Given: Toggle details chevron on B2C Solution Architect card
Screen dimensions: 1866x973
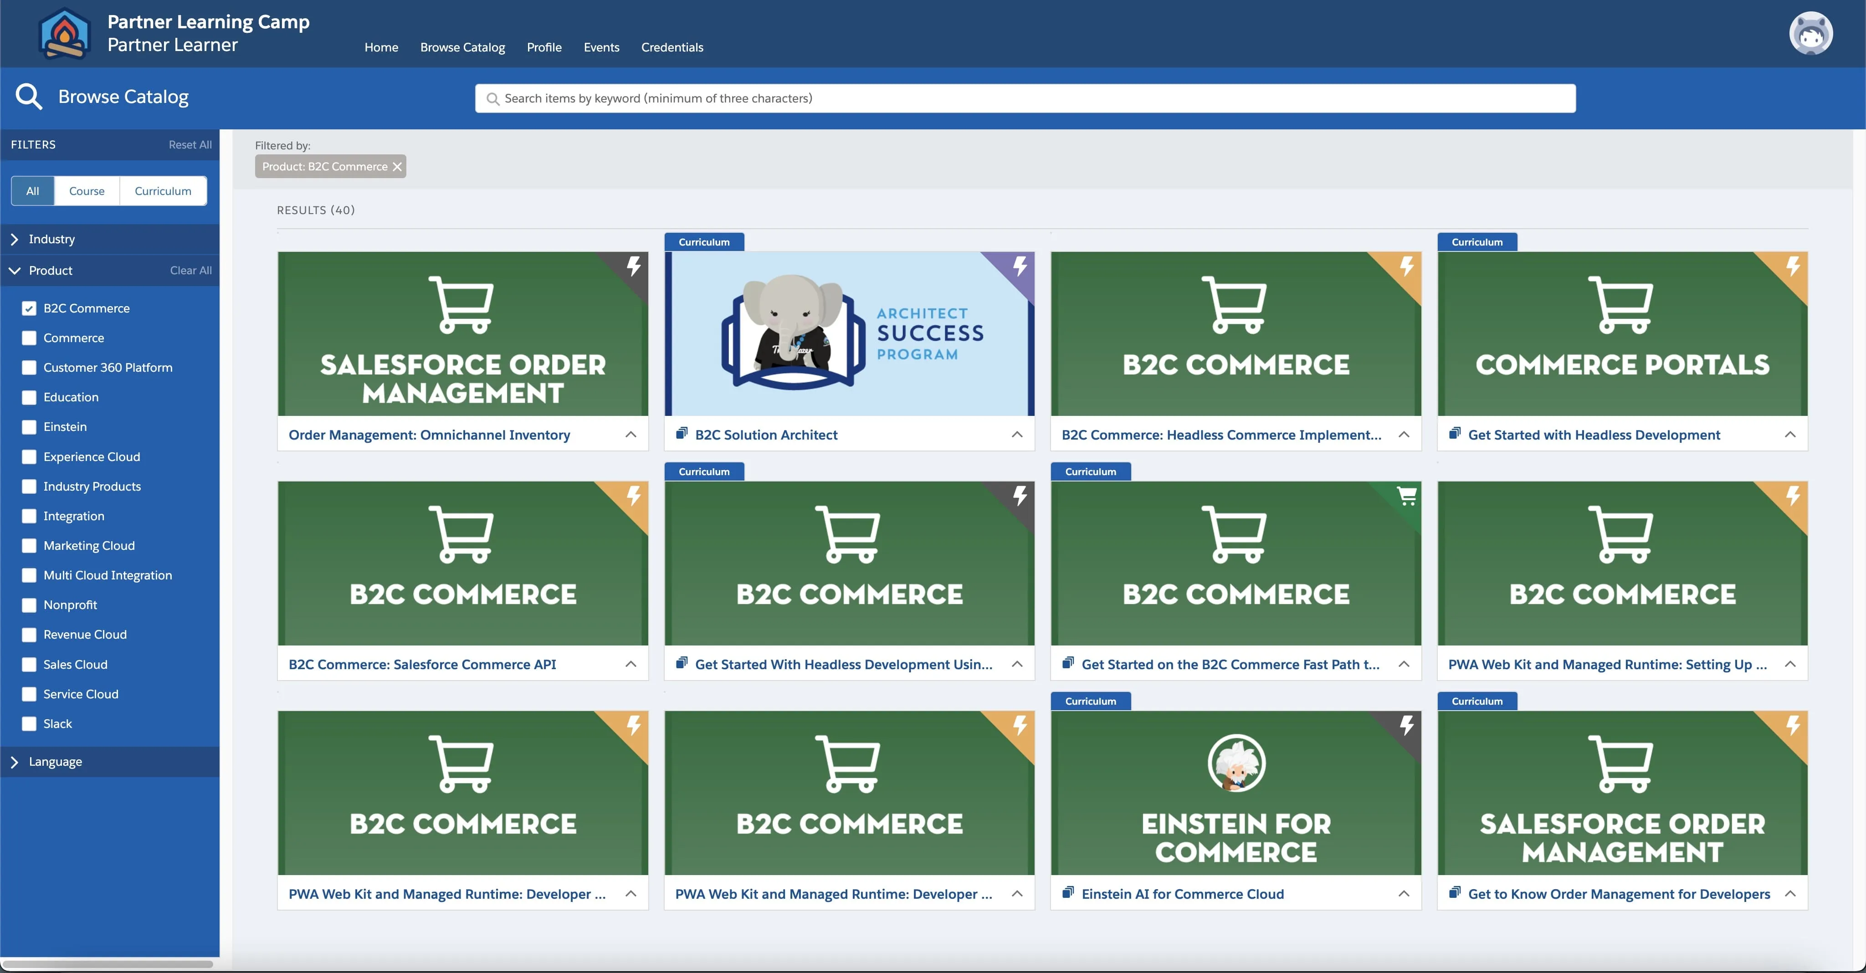Looking at the screenshot, I should 1017,435.
